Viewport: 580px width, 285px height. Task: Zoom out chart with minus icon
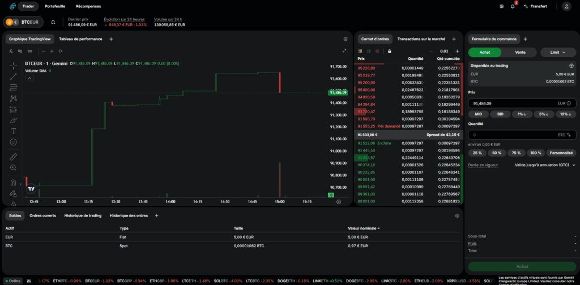tap(43, 51)
